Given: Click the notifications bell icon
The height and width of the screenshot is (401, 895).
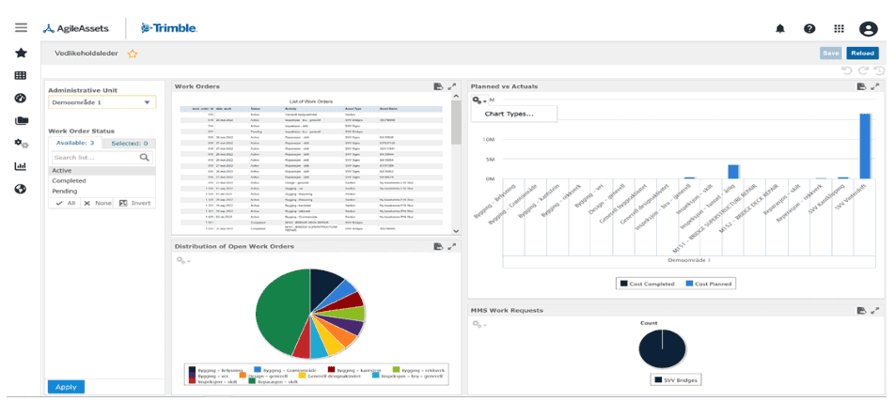Looking at the screenshot, I should tap(779, 29).
